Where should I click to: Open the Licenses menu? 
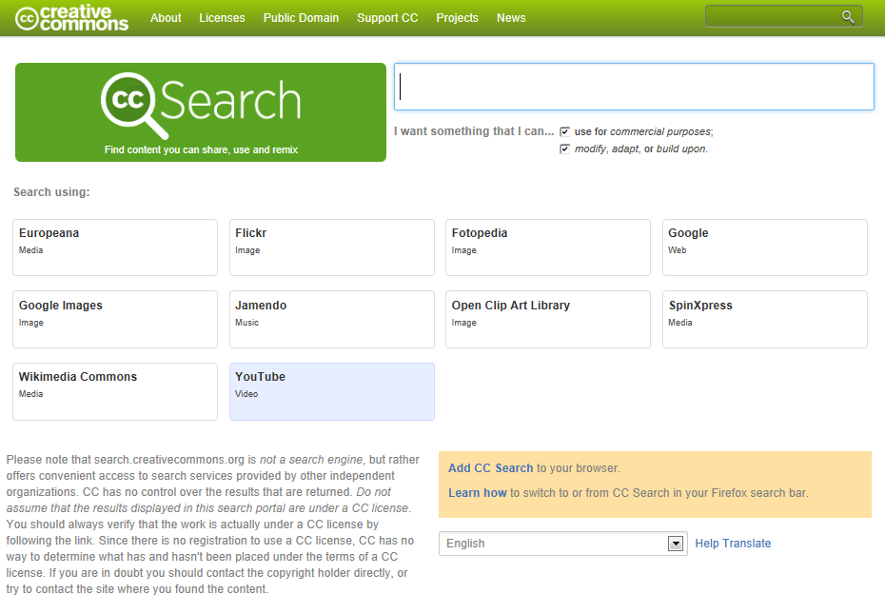(x=222, y=18)
